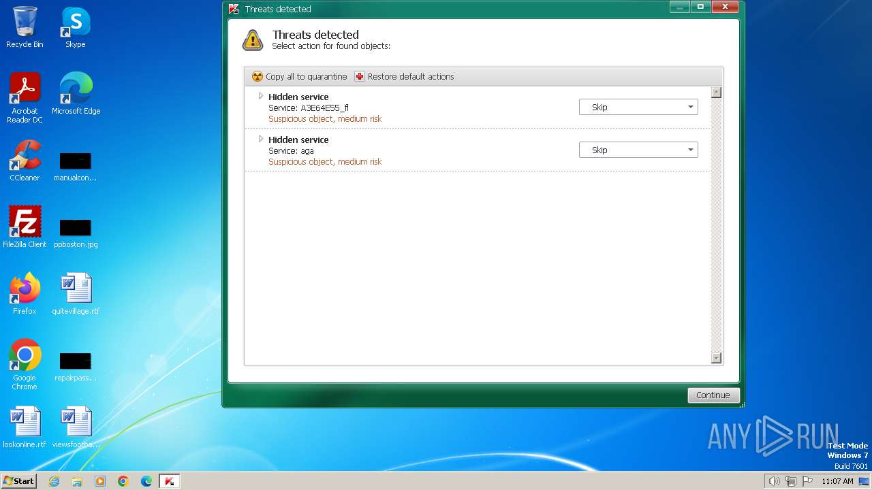
Task: Open Edge from the taskbar
Action: pos(146,481)
